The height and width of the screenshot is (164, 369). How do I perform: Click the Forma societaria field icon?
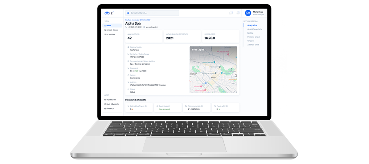coord(128,61)
